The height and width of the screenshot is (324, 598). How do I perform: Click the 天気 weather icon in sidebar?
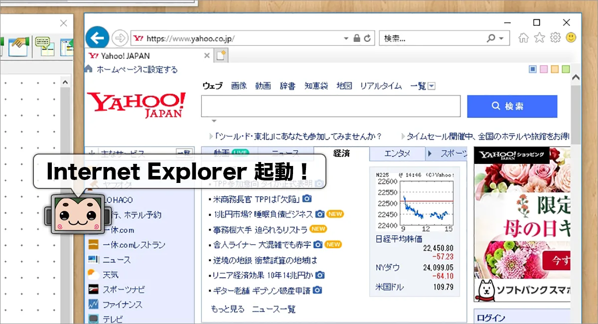pos(94,274)
